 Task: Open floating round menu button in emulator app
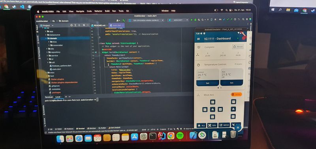(238, 127)
